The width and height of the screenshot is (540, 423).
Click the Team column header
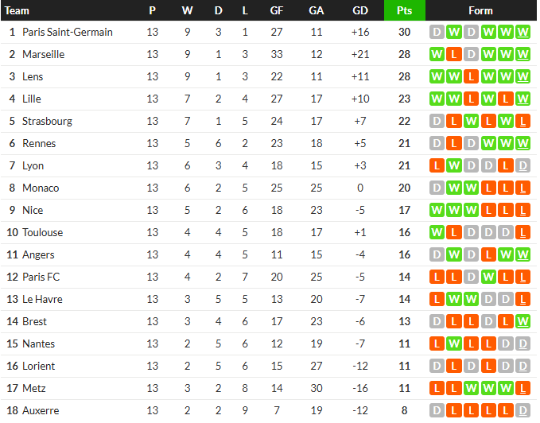point(17,10)
